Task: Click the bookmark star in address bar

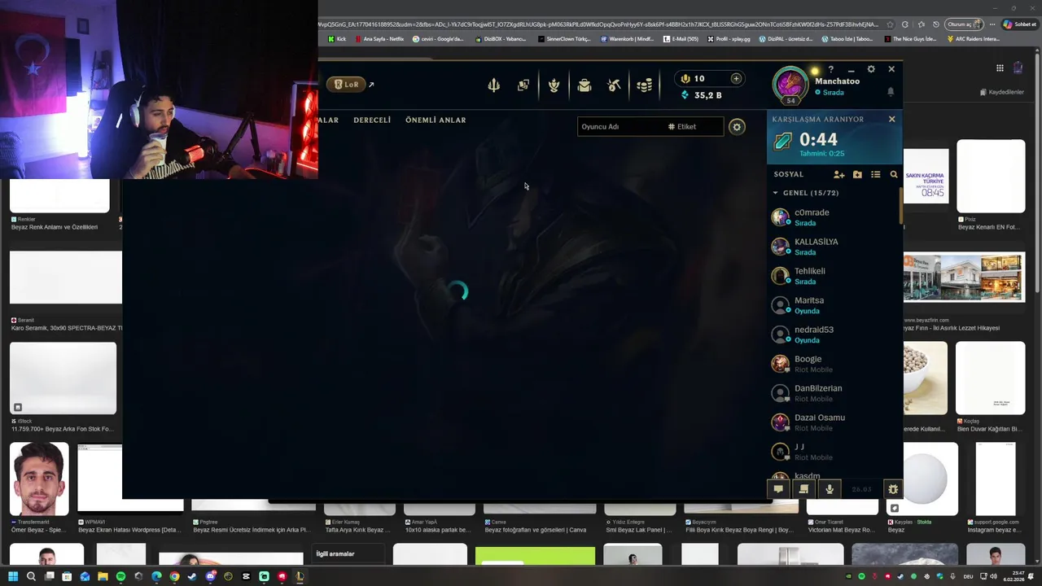Action: tap(890, 24)
